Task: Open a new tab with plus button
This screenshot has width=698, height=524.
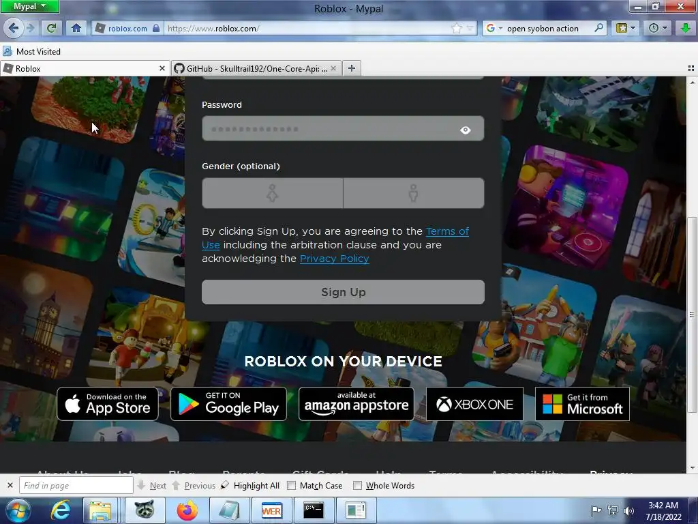Action: (352, 68)
